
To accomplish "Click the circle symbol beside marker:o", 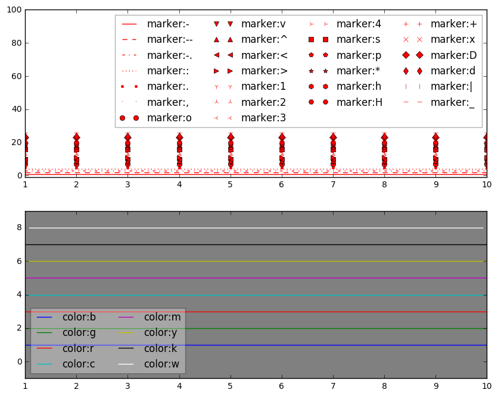I will (x=122, y=118).
